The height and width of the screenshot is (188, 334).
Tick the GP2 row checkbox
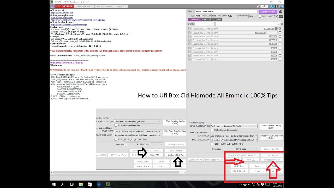280,52
